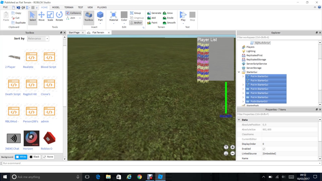Open the FILE menu
The image size is (322, 181).
point(5,8)
